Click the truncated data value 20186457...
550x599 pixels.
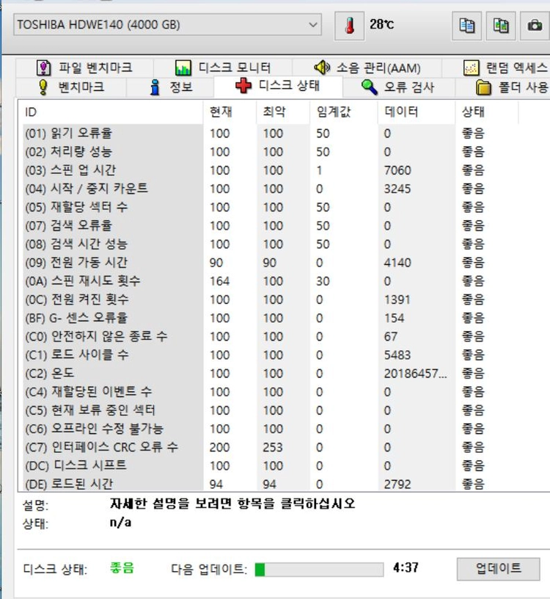[415, 374]
